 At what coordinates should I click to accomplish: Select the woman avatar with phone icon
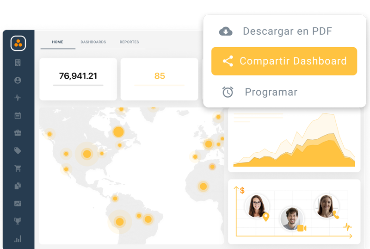[x=327, y=206]
